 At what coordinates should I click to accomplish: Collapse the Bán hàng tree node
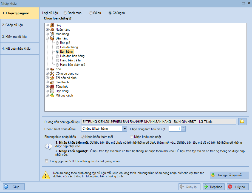pos(47,38)
